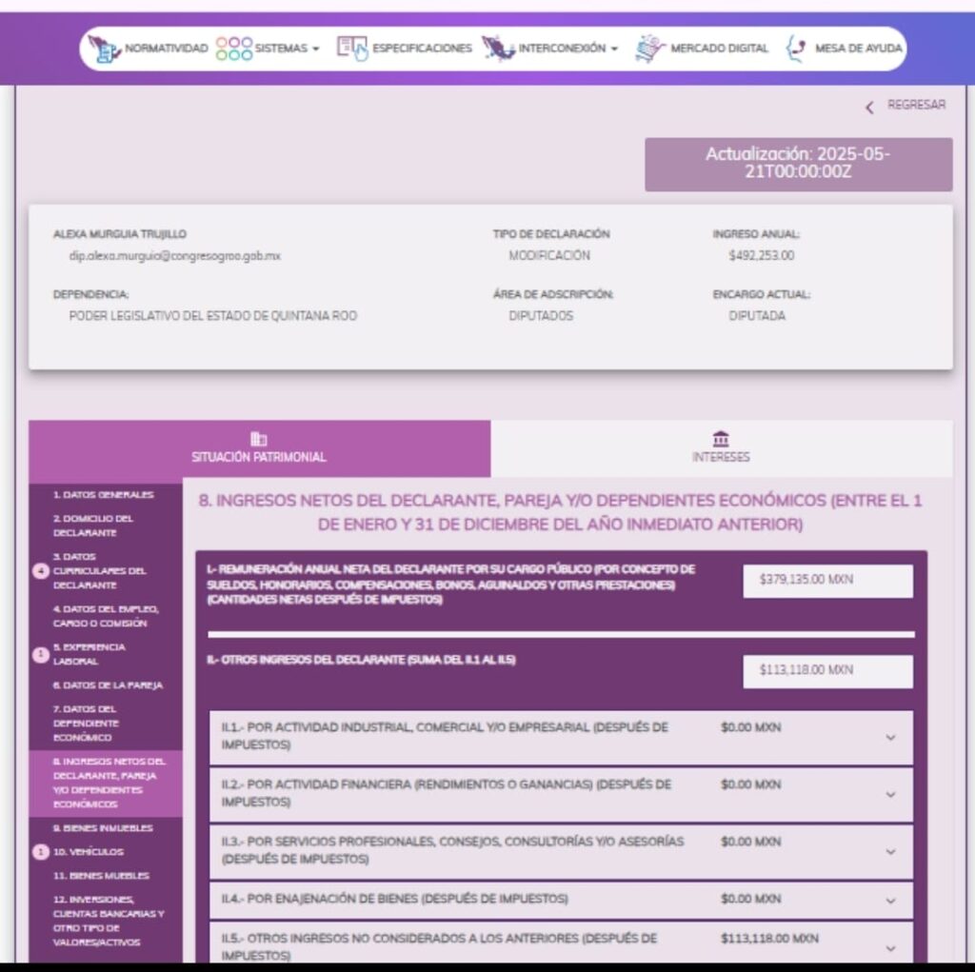Open section 1. Datos Generales in sidebar
Image resolution: width=975 pixels, height=972 pixels.
click(x=103, y=495)
